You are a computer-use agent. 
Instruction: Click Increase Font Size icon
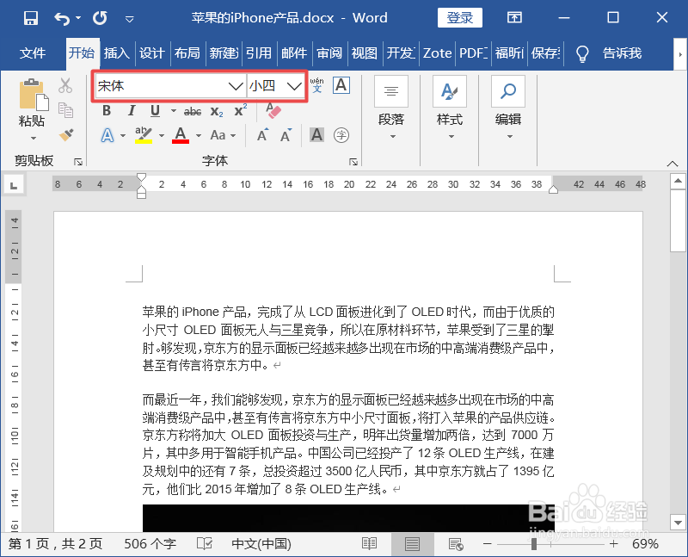click(262, 135)
